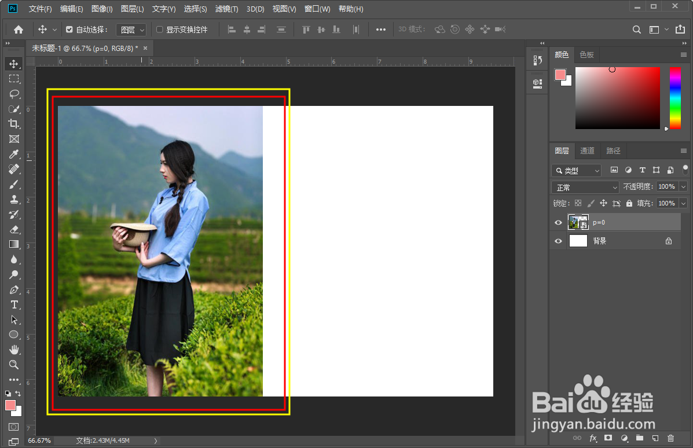Viewport: 693px width, 448px height.
Task: Choose the Lasso tool
Action: pos(13,94)
